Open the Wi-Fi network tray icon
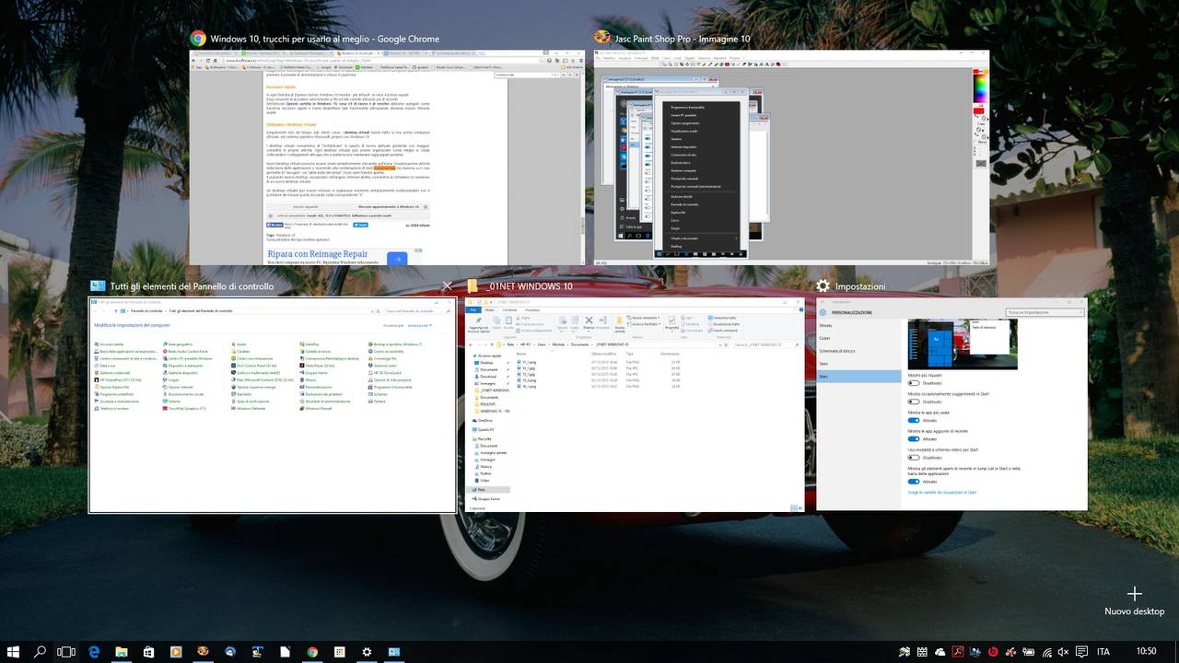The height and width of the screenshot is (663, 1179). (1045, 651)
